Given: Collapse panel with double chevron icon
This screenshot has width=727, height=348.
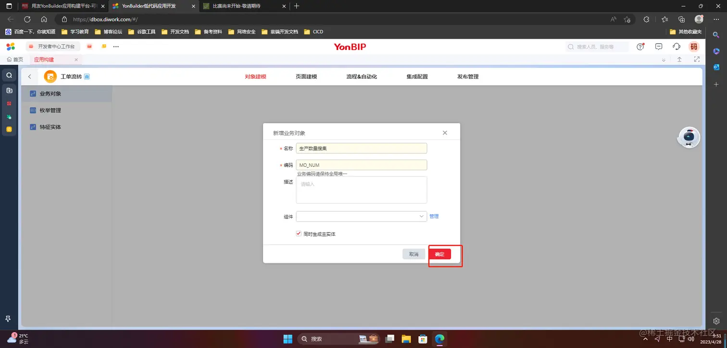Looking at the screenshot, I should click(x=664, y=59).
